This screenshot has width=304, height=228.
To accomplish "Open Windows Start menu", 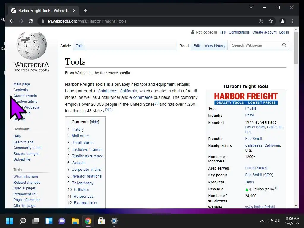I will click(9, 221).
